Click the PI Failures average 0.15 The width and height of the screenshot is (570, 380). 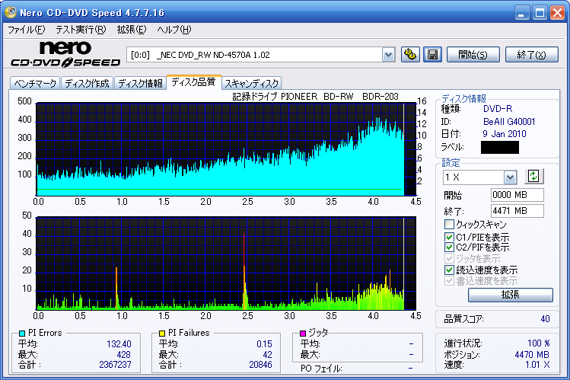pos(264,344)
